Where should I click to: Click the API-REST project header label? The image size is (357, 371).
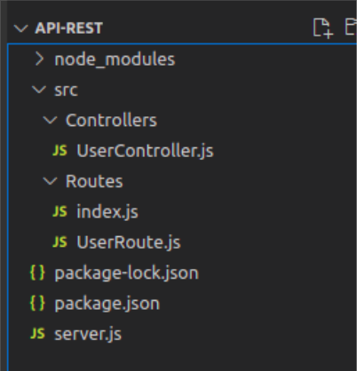(x=68, y=28)
